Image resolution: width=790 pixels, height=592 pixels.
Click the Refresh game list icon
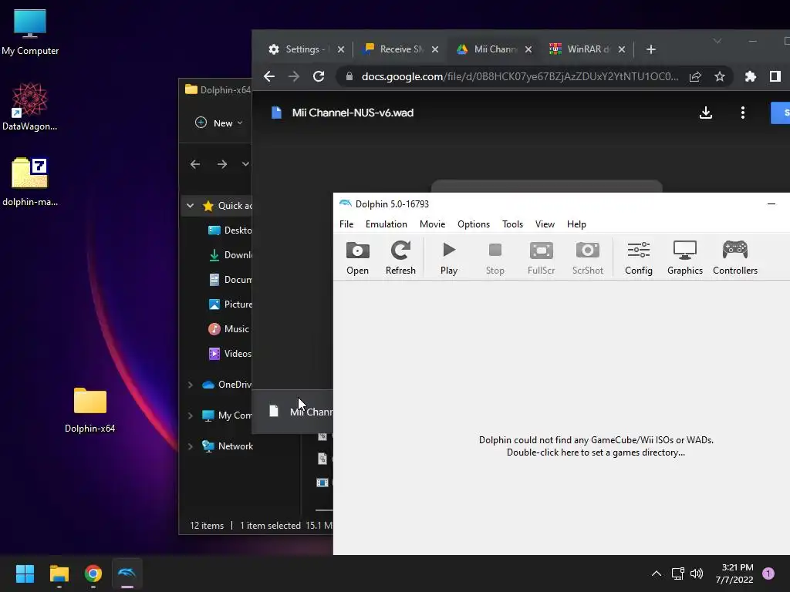click(x=400, y=257)
